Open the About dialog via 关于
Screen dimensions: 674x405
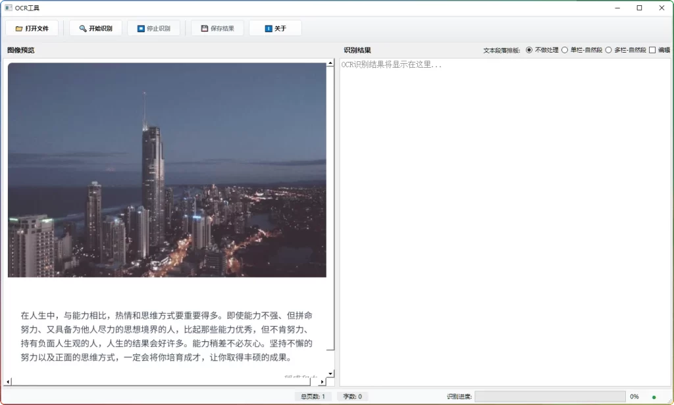pos(276,28)
